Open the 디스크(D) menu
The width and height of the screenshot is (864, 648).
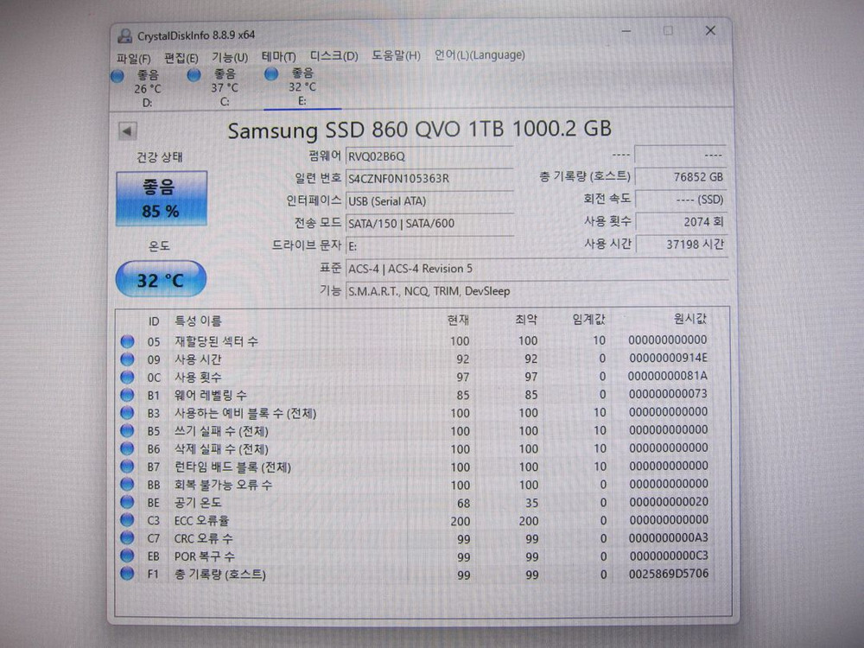point(334,55)
